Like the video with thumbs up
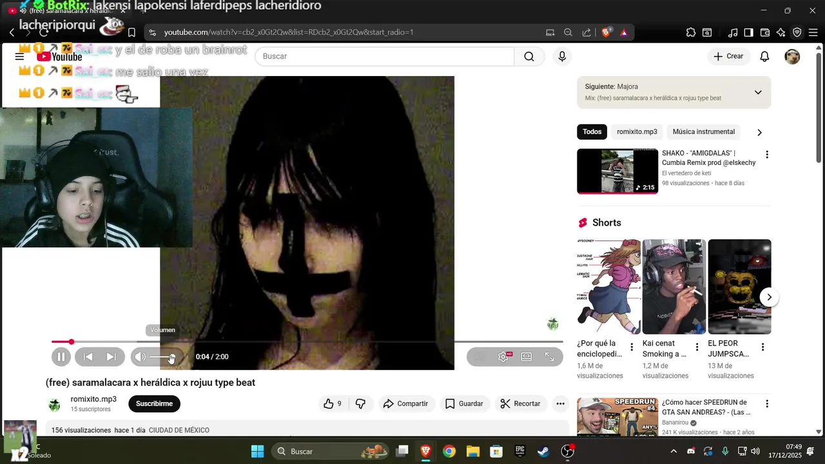 (333, 403)
